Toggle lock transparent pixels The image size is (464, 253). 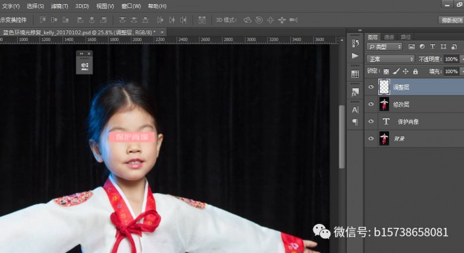386,71
